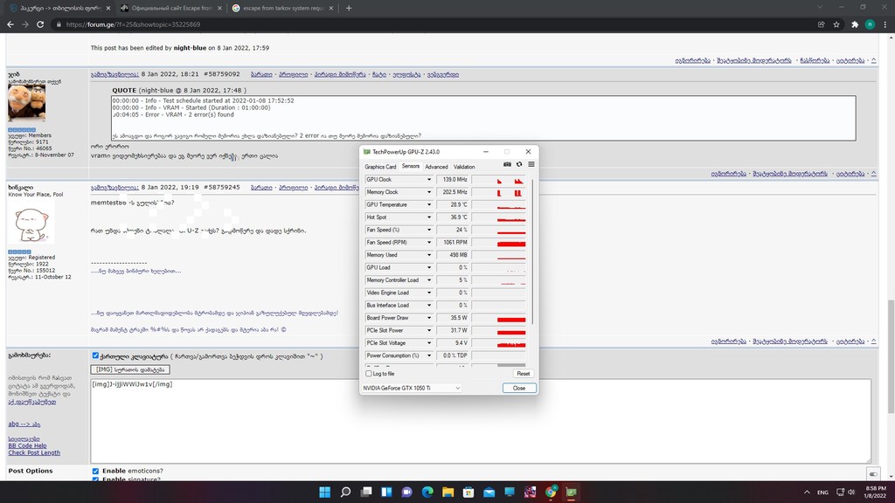The height and width of the screenshot is (503, 895).
Task: Expand the PCIe Slot Voltage dropdown
Action: click(428, 342)
